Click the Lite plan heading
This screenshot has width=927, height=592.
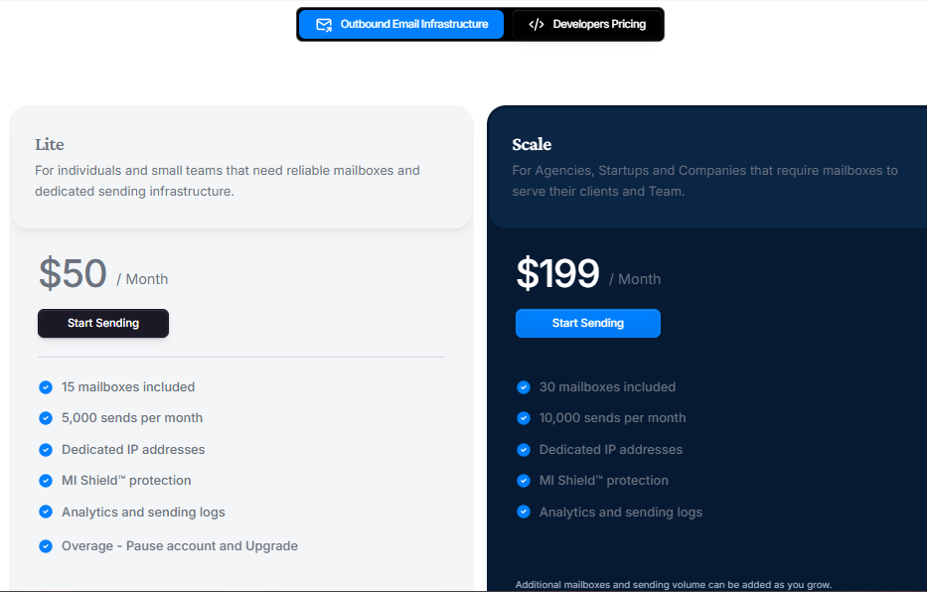49,144
